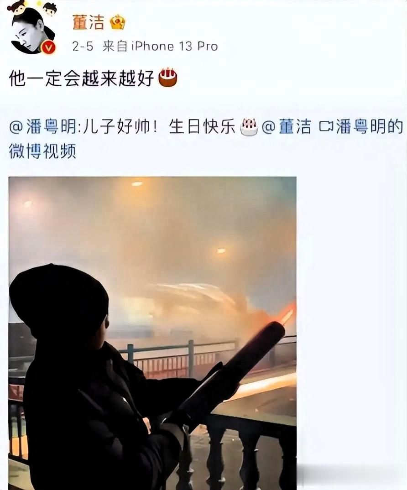Image resolution: width=407 pixels, height=490 pixels.
Task: Click the post text 他一定会越来越好
Action: [x=82, y=78]
